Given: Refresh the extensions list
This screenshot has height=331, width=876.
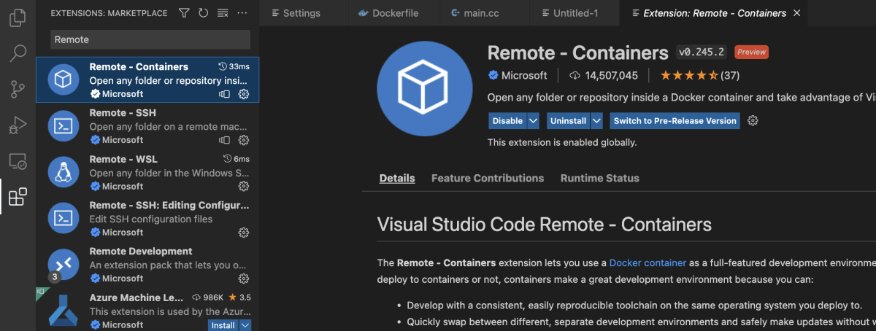Looking at the screenshot, I should point(203,13).
